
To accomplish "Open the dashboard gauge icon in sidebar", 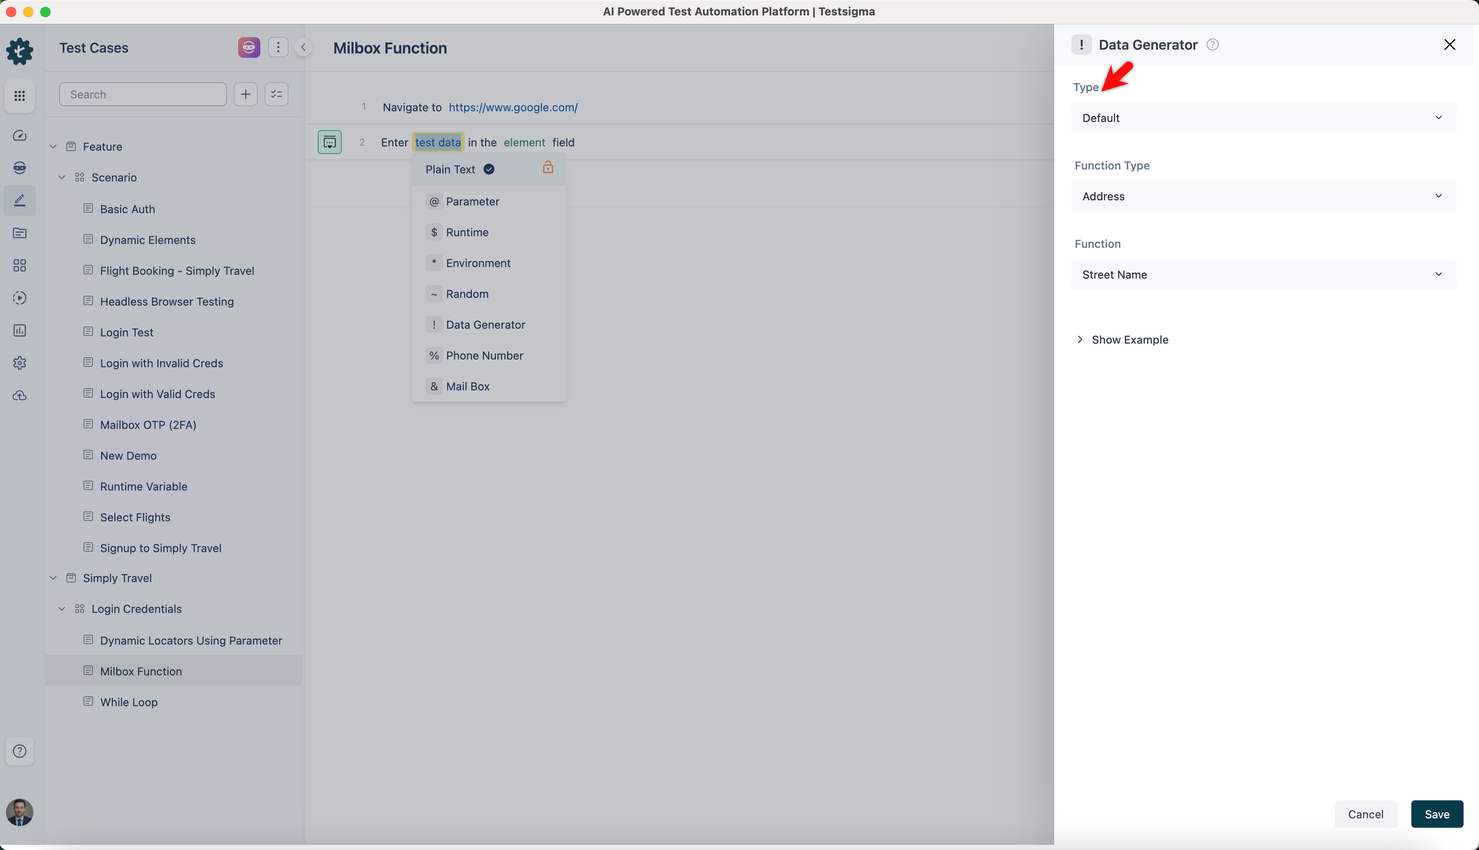I will 19,135.
